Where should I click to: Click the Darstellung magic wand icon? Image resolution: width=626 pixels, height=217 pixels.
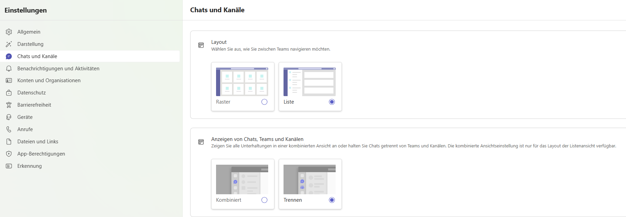tap(9, 44)
